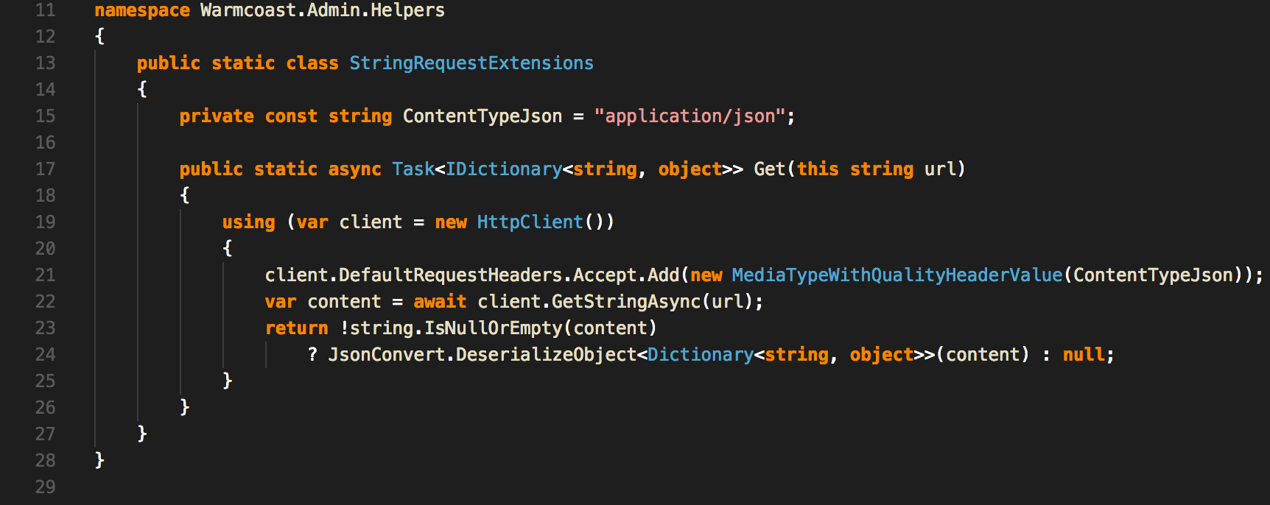The width and height of the screenshot is (1270, 505).
Task: Click the HttpClient type name
Action: click(530, 222)
